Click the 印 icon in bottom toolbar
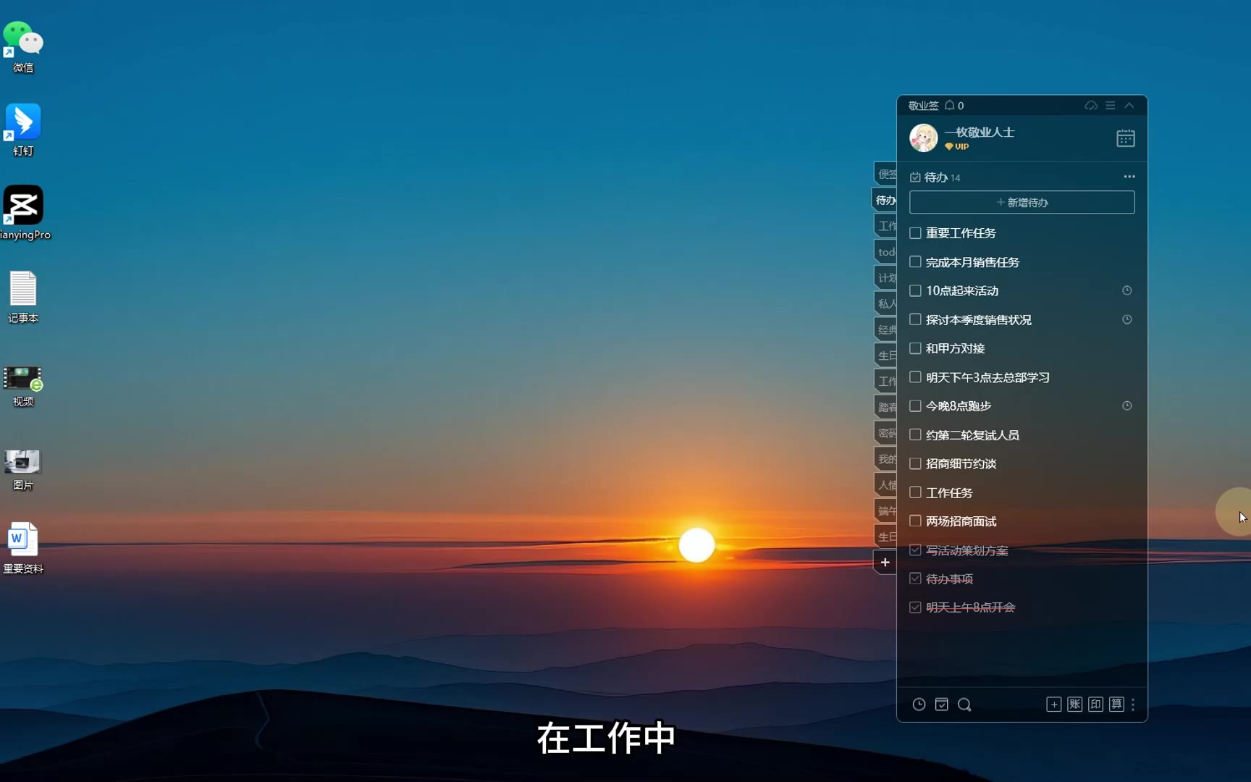The height and width of the screenshot is (782, 1251). coord(1095,705)
